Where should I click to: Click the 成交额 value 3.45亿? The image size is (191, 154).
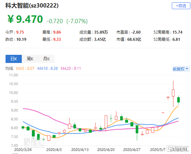pyautogui.click(x=100, y=39)
